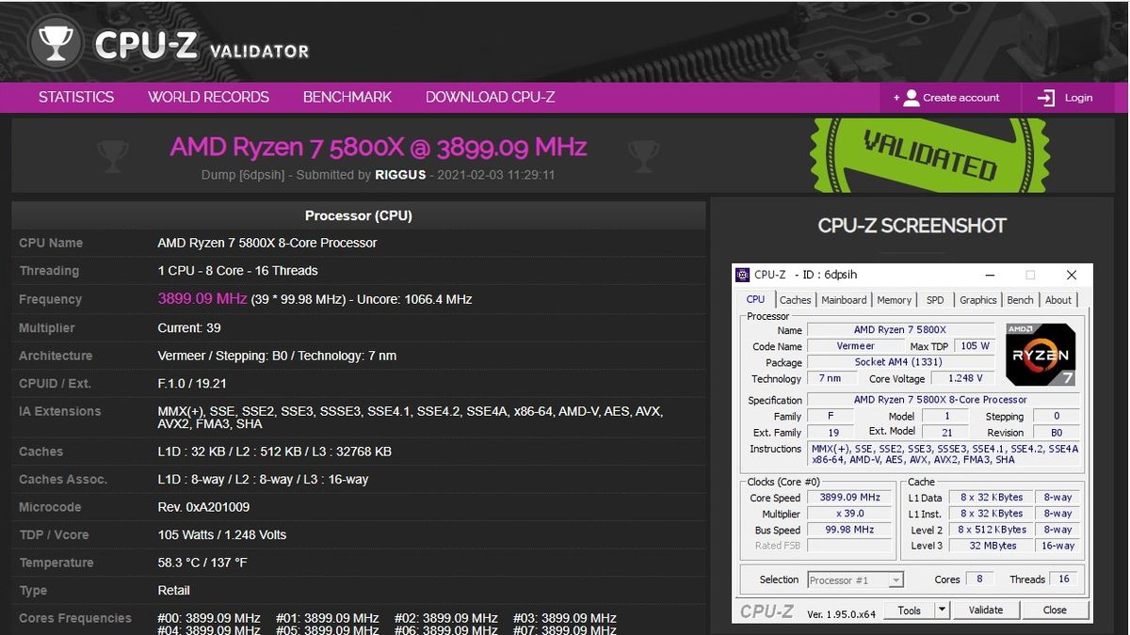This screenshot has width=1130, height=635.
Task: Open the Graphics tab
Action: (x=977, y=299)
